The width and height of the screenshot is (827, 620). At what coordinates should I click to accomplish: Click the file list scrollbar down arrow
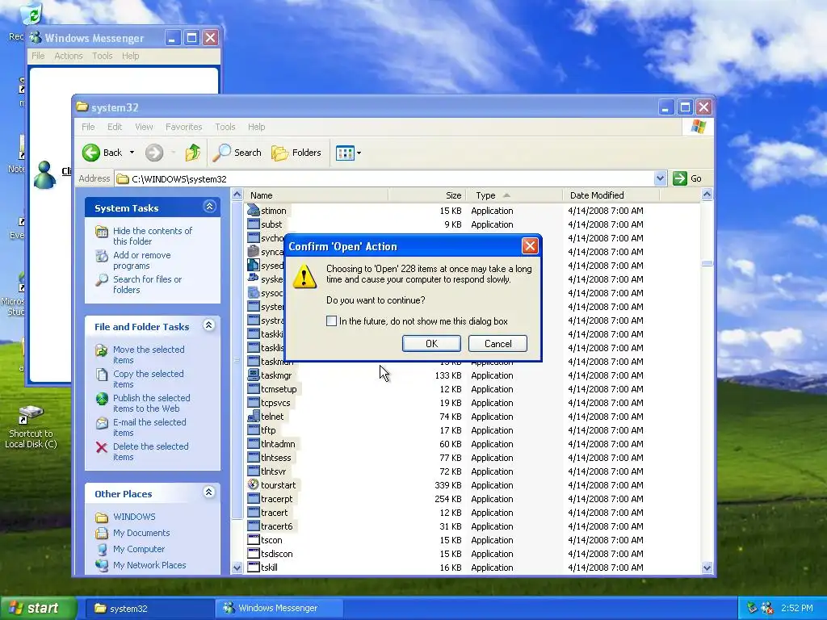(x=707, y=568)
